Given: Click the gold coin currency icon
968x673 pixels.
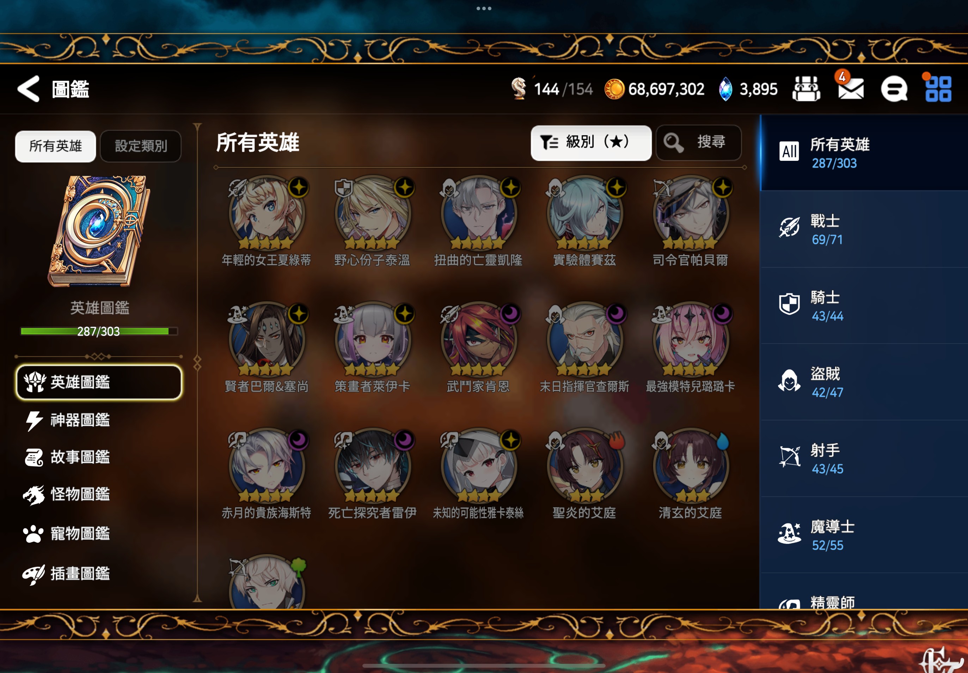Looking at the screenshot, I should pyautogui.click(x=614, y=89).
